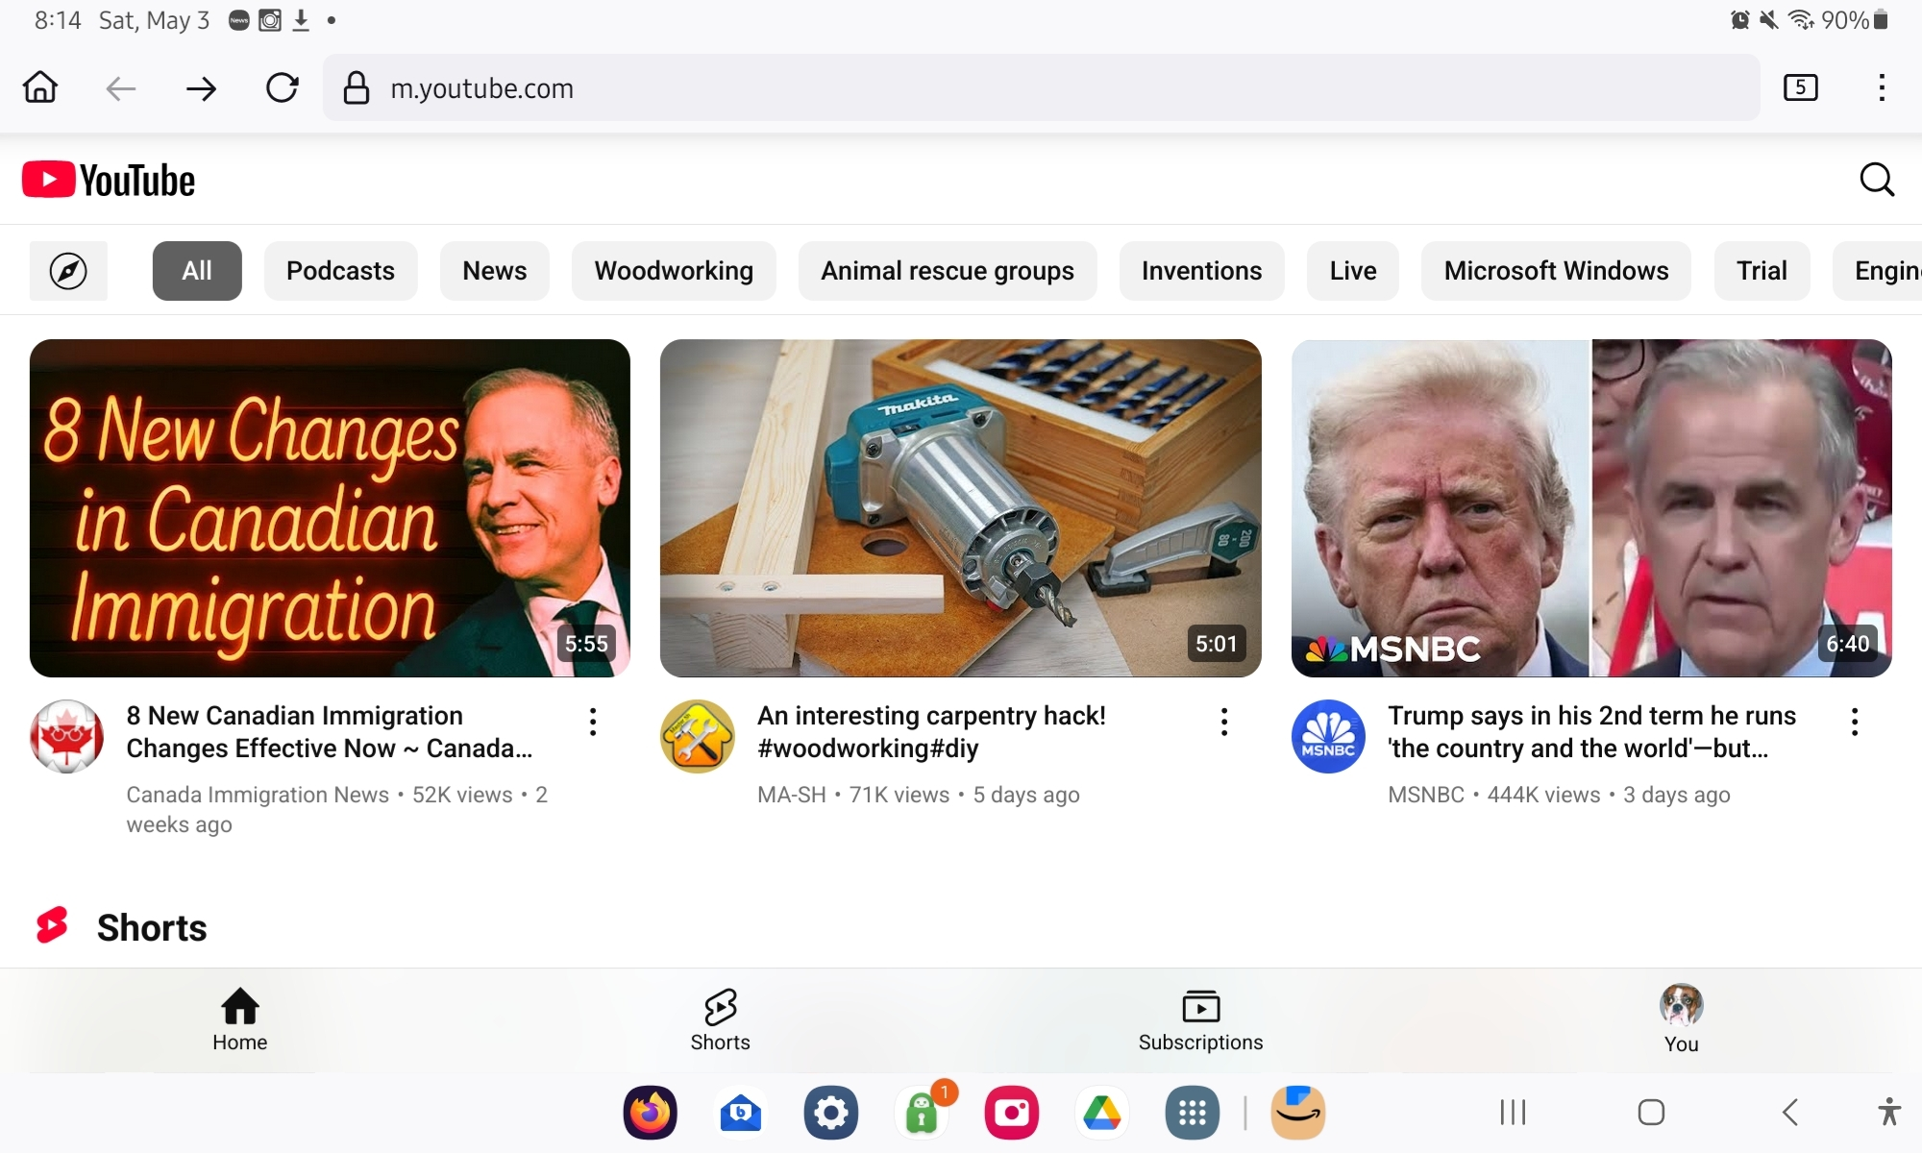This screenshot has width=1922, height=1153.
Task: Open Canada Immigration News channel avatar
Action: 67,737
